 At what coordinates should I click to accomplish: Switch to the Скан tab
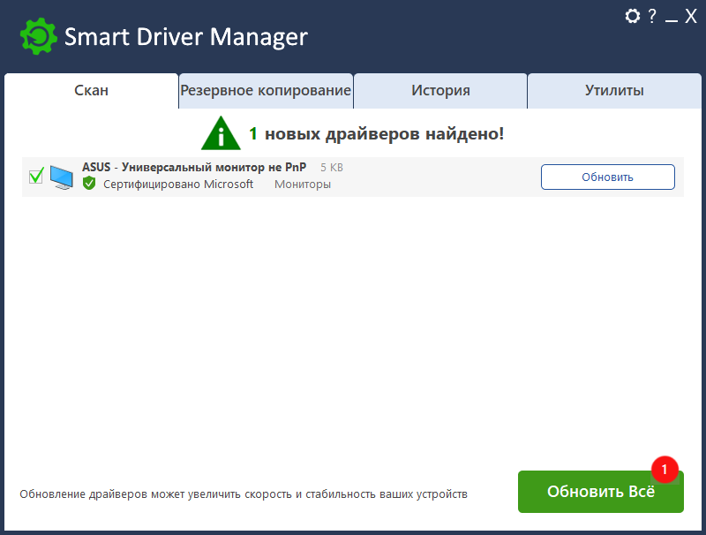pos(92,91)
